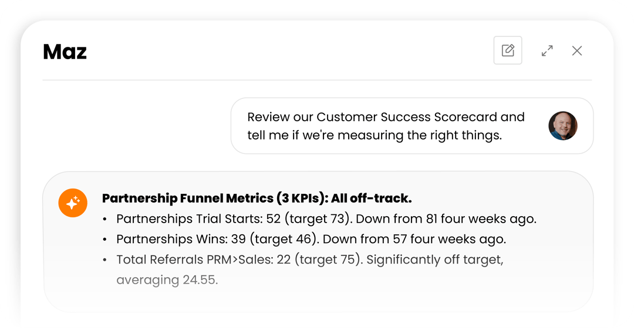Click the orange sparkle AI avatar icon
Screen dimensions: 634x328
[73, 203]
